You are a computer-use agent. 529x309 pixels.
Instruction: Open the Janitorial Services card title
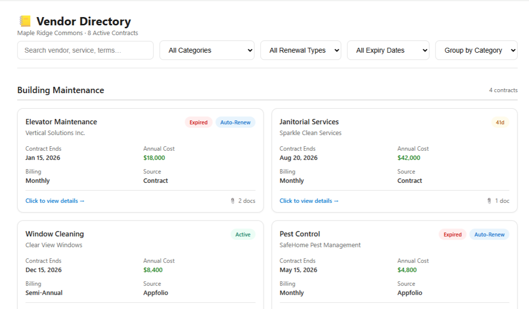(309, 122)
